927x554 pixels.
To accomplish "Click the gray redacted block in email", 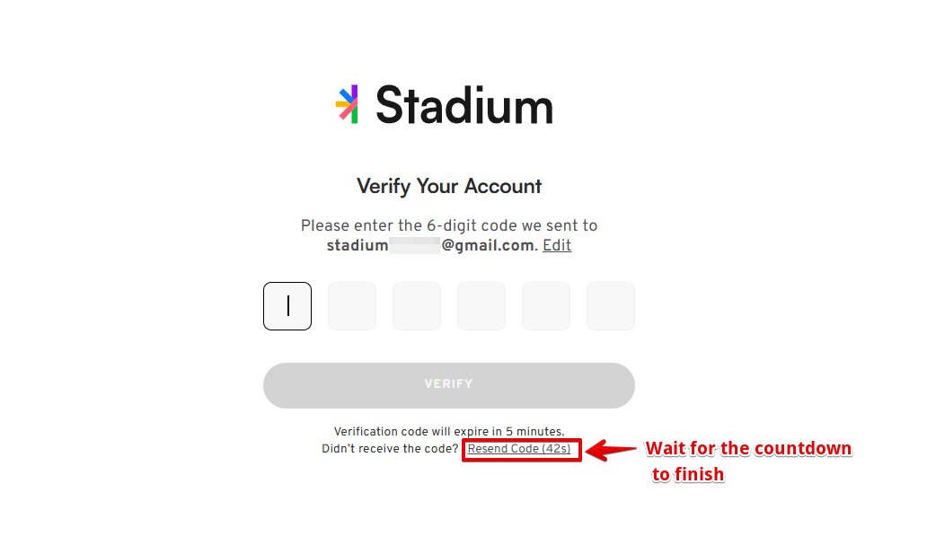I will coord(414,245).
